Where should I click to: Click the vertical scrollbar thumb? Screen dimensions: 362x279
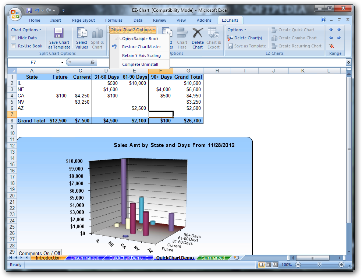(349, 150)
